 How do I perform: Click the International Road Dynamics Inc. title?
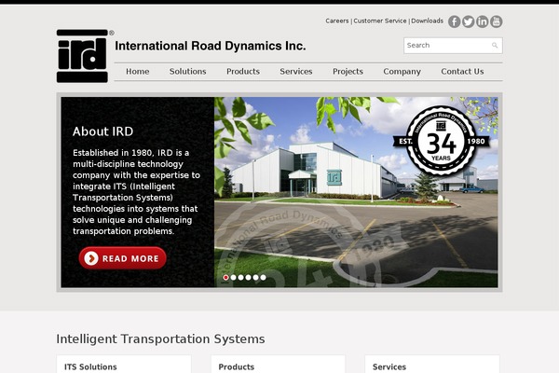(211, 46)
